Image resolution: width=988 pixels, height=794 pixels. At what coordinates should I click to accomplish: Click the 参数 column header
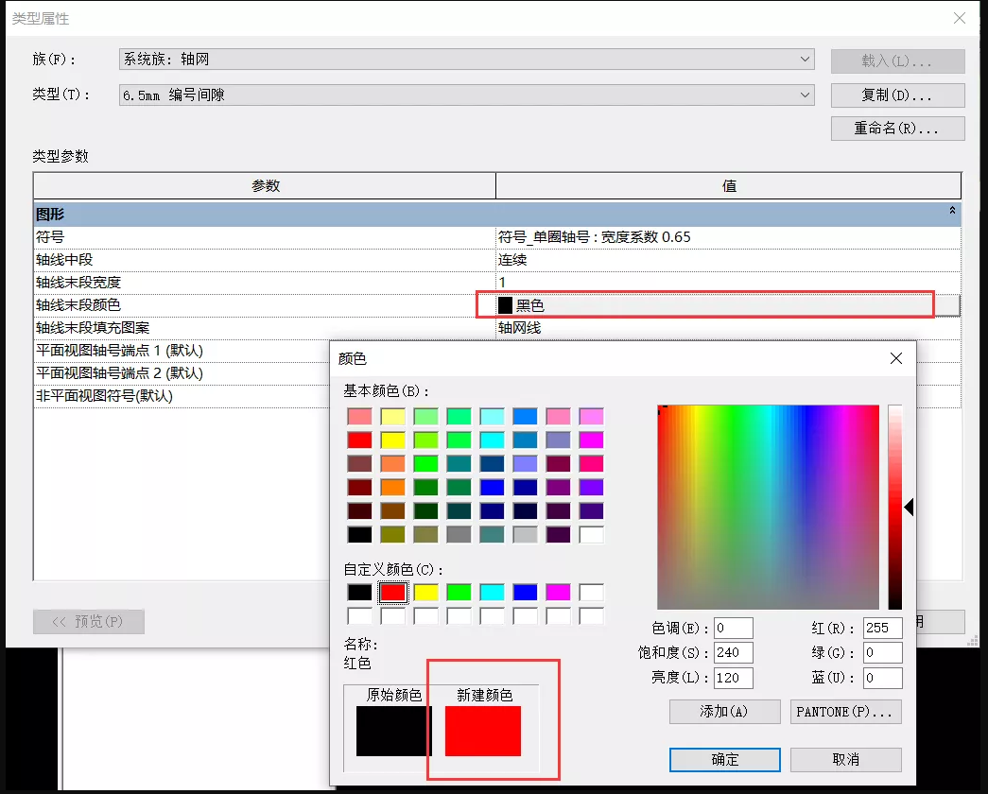click(x=265, y=186)
